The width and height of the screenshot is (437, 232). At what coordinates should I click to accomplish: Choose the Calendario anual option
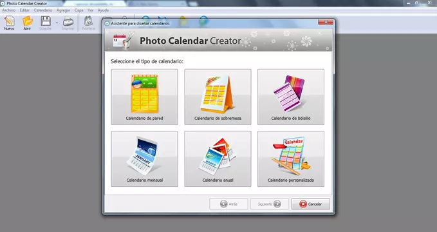coord(218,159)
